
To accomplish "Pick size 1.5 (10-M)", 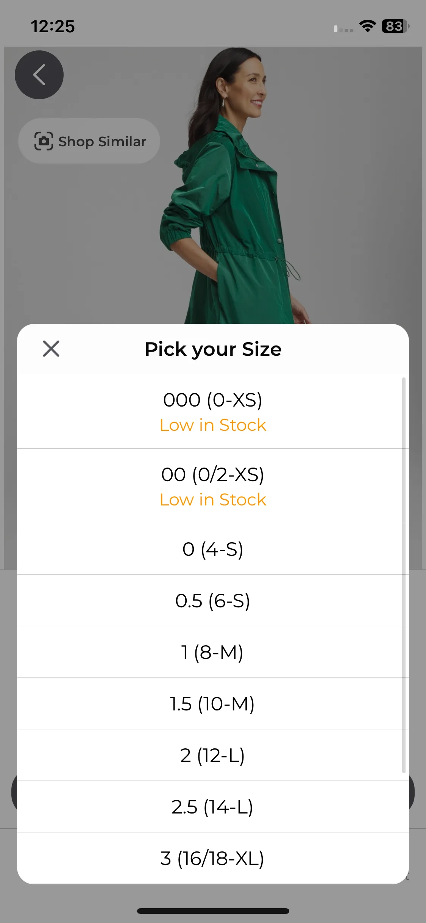I will [213, 704].
